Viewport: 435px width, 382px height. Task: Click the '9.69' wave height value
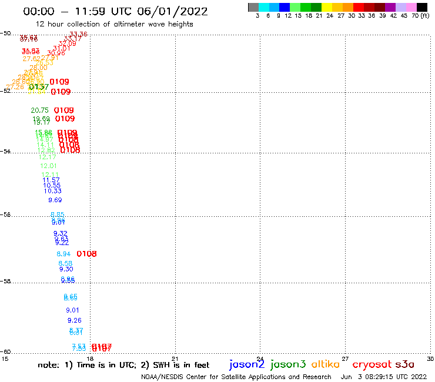pos(55,200)
